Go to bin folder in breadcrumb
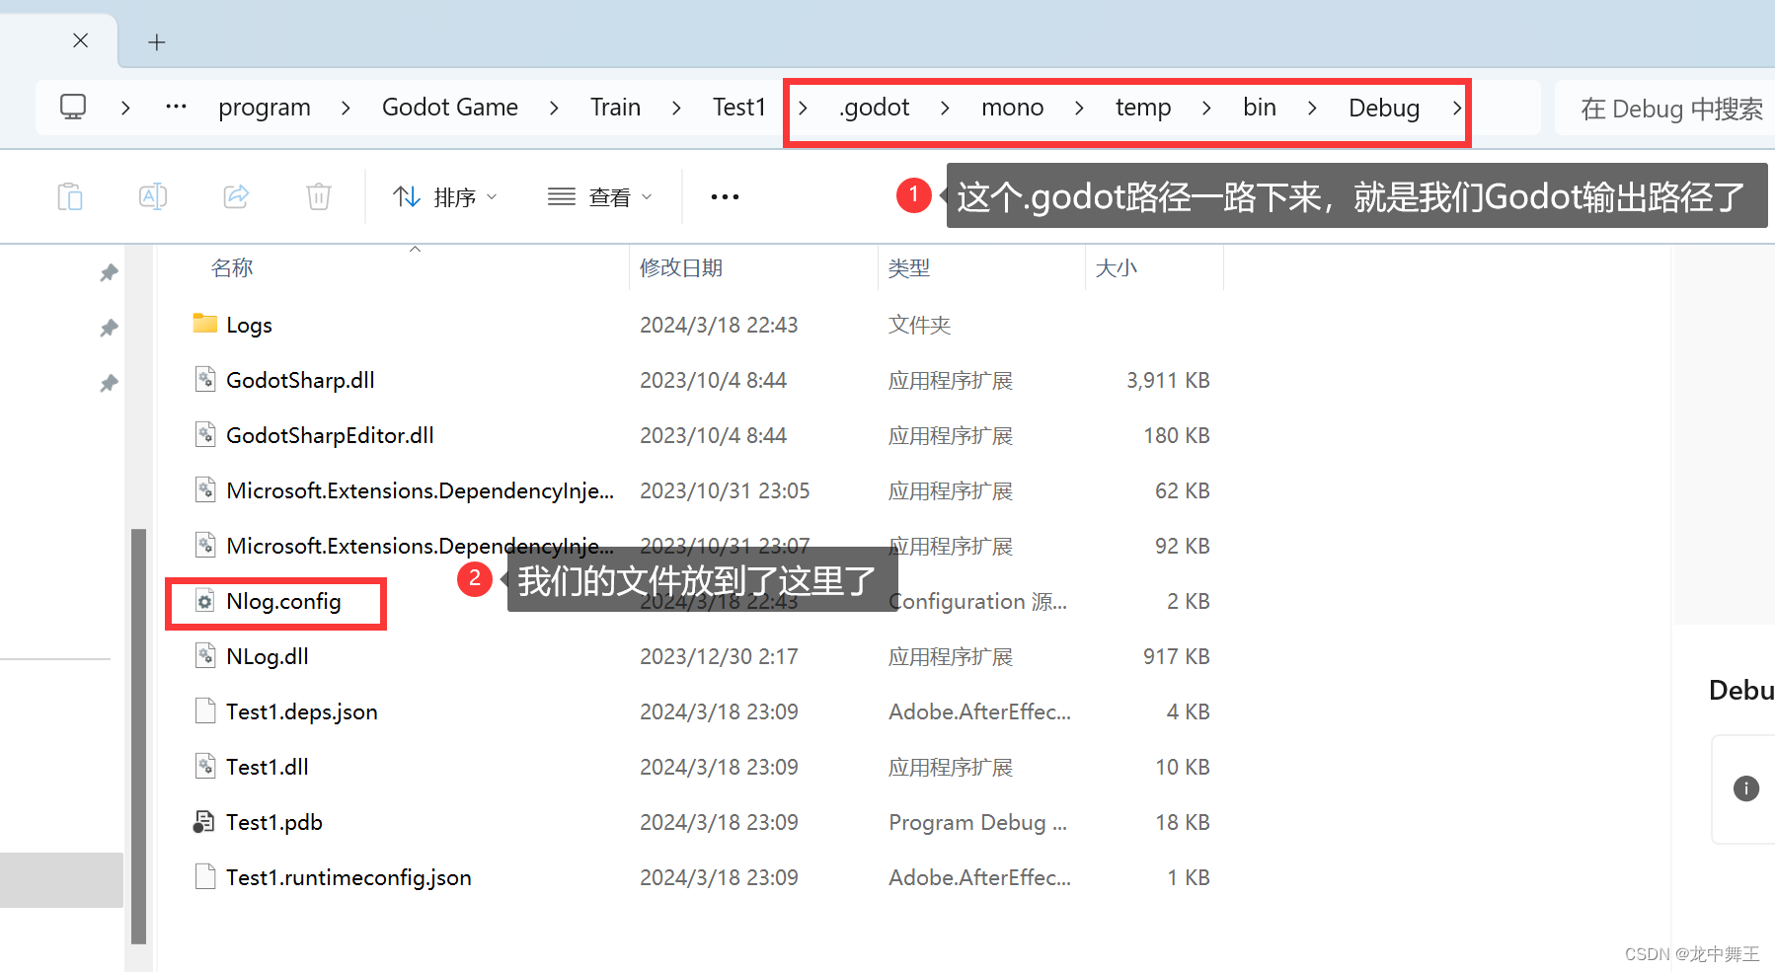This screenshot has width=1775, height=972. click(x=1260, y=108)
